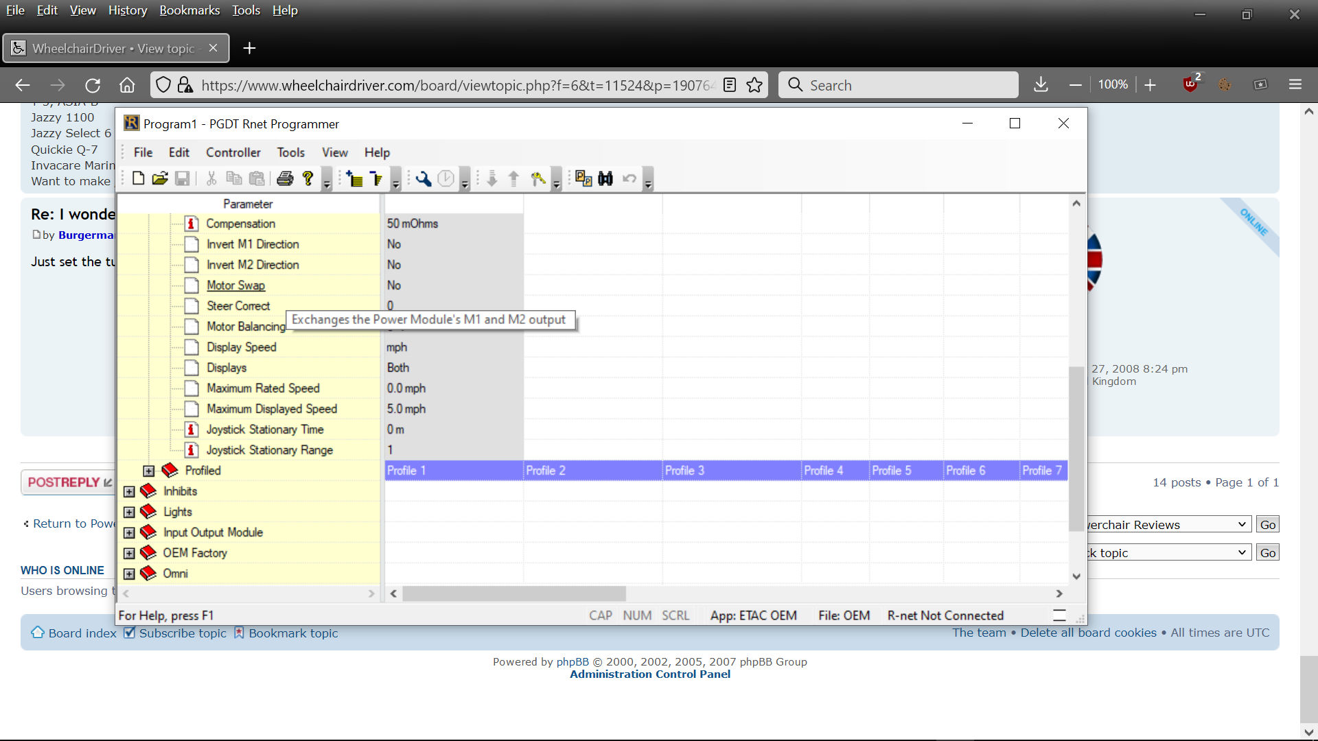
Task: Click the yellow Help question mark icon
Action: [x=308, y=178]
